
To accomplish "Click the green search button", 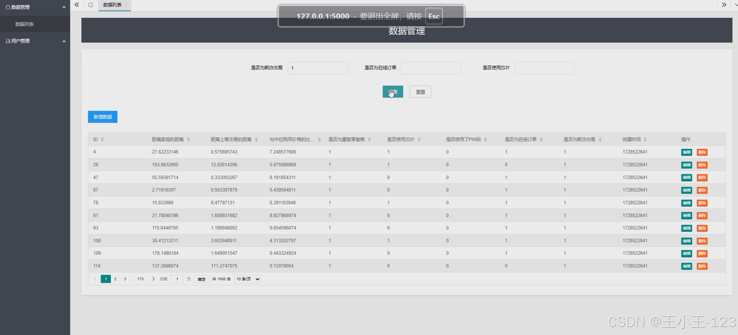I will tap(393, 92).
